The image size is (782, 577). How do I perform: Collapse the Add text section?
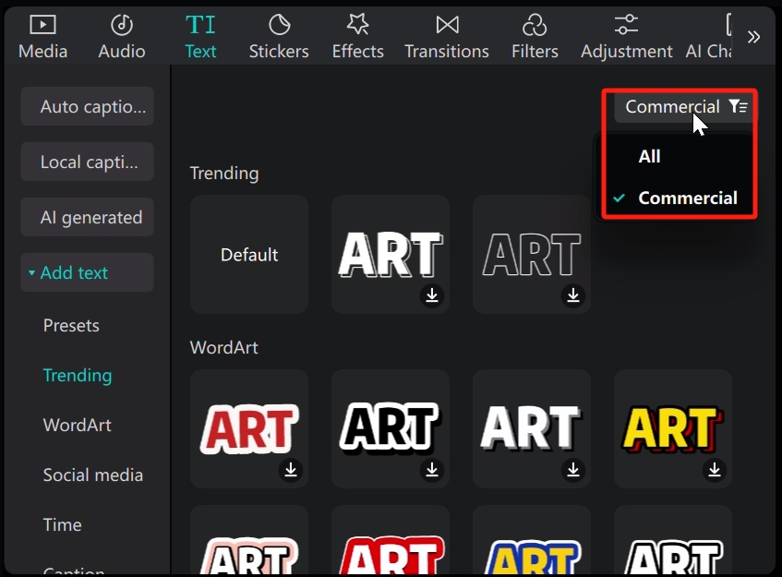(x=32, y=273)
